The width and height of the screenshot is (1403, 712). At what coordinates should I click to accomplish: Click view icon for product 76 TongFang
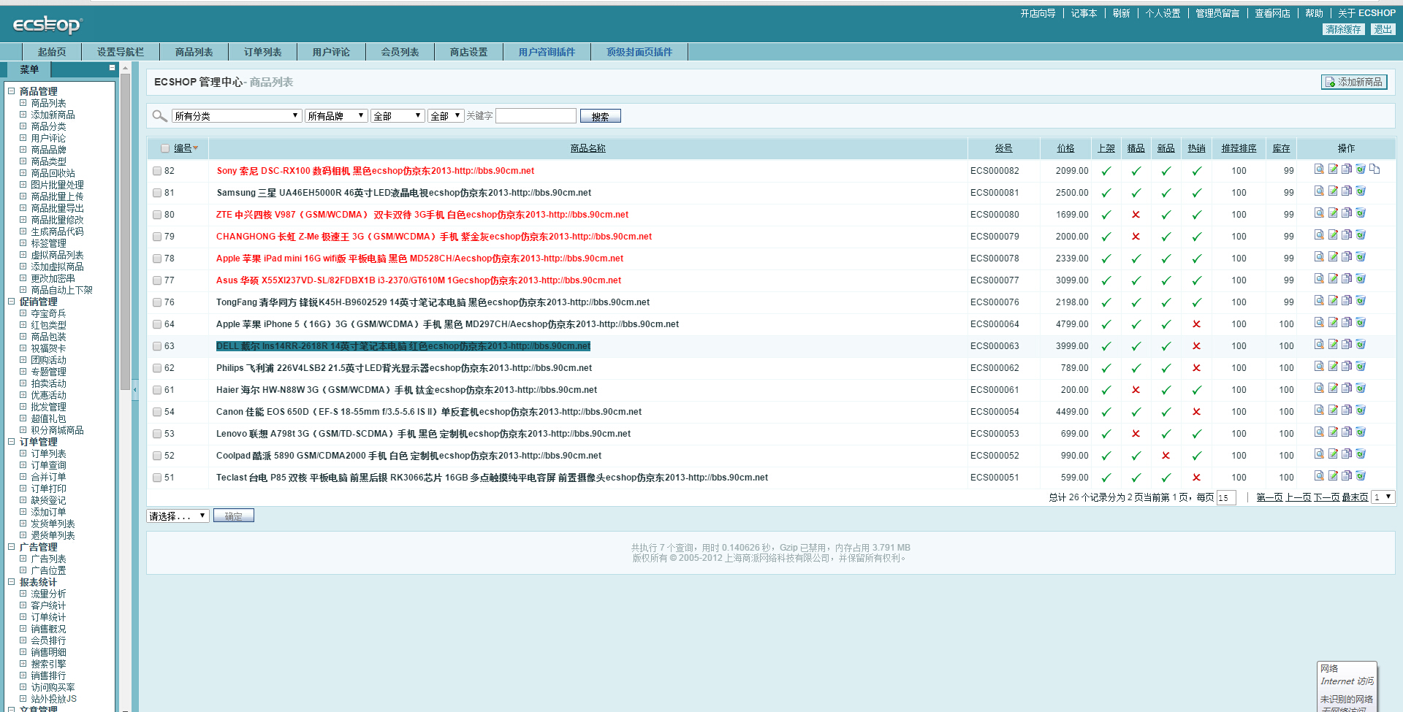tap(1319, 300)
